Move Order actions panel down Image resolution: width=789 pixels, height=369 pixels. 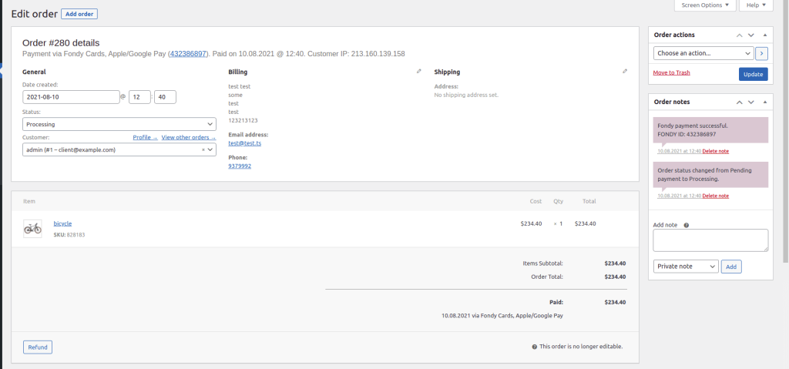[751, 35]
